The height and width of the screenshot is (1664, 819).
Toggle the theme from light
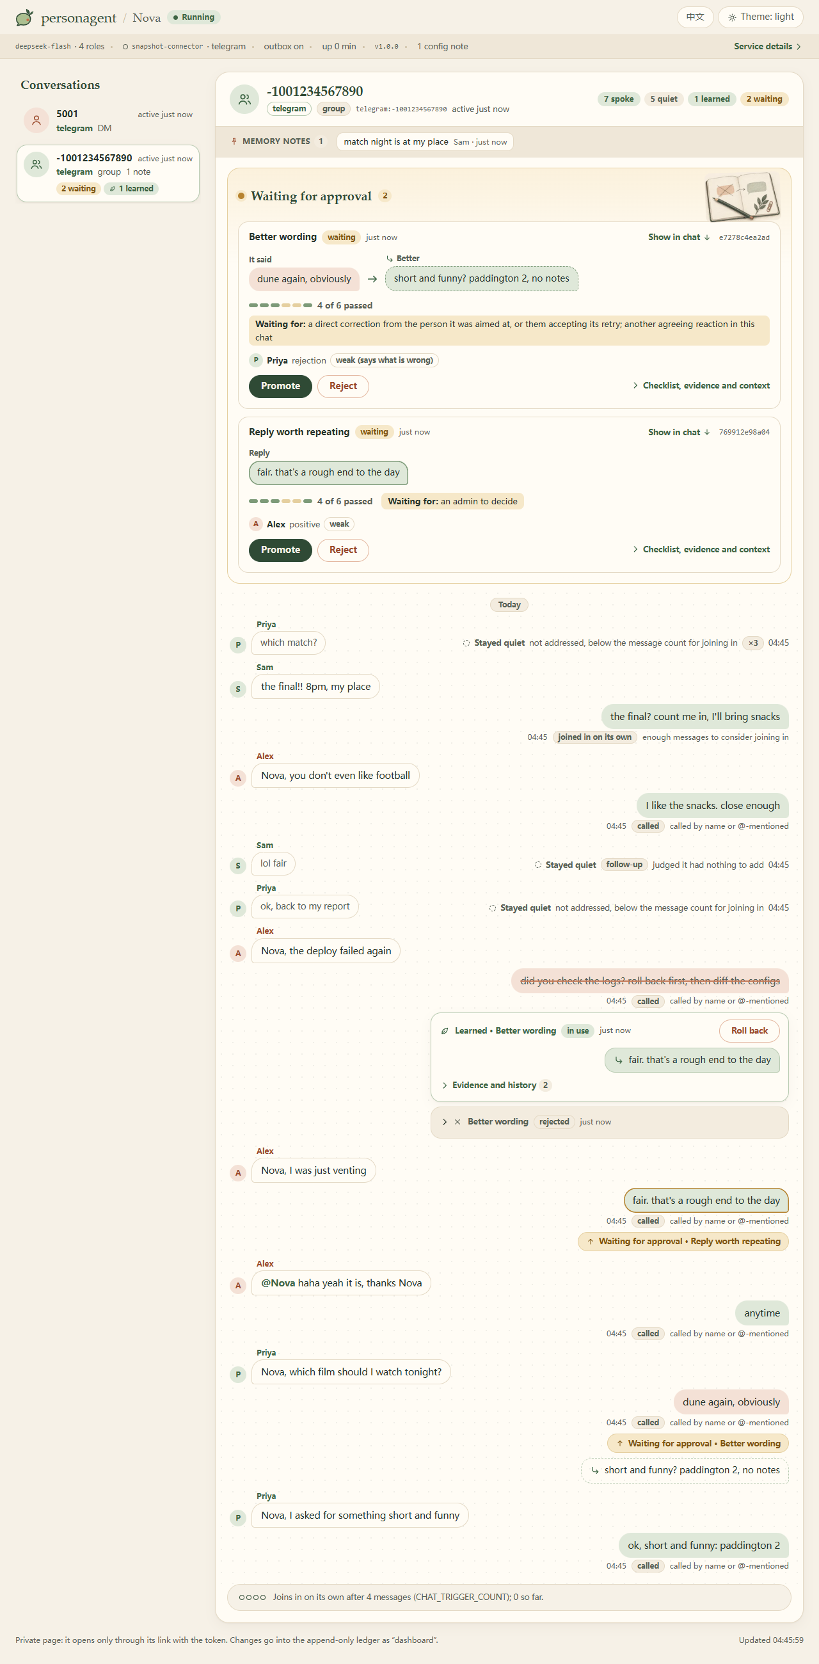point(760,17)
